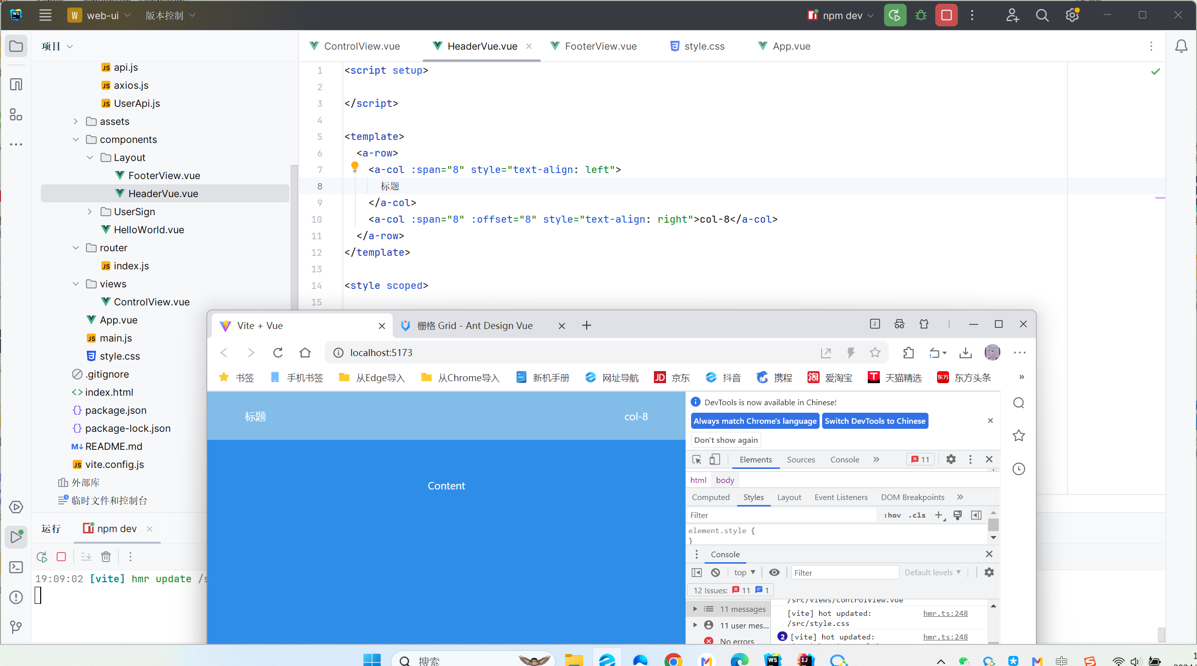The height and width of the screenshot is (666, 1197).
Task: Open the Terminal tool window icon
Action: (16, 567)
